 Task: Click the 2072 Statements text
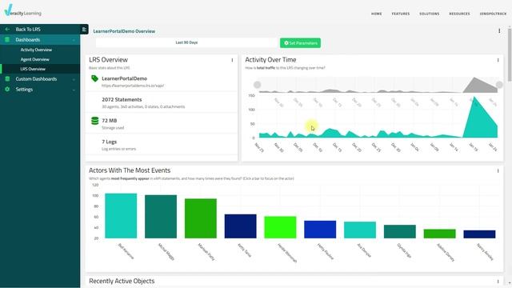click(122, 99)
